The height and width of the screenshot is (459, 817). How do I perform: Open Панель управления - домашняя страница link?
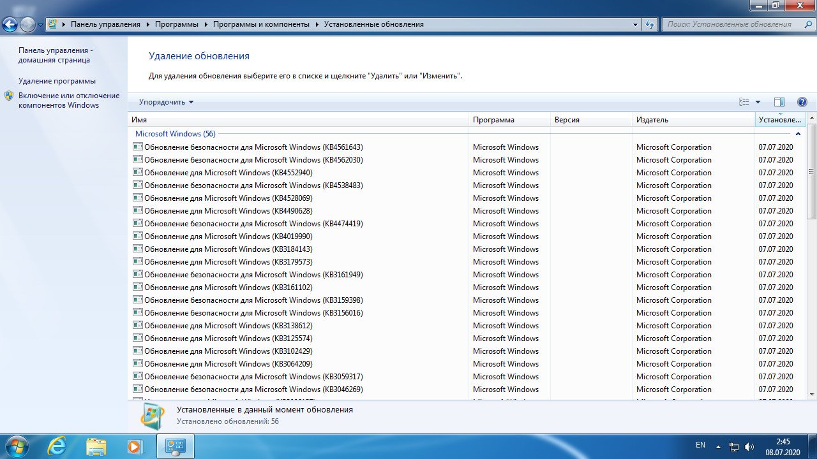click(56, 55)
